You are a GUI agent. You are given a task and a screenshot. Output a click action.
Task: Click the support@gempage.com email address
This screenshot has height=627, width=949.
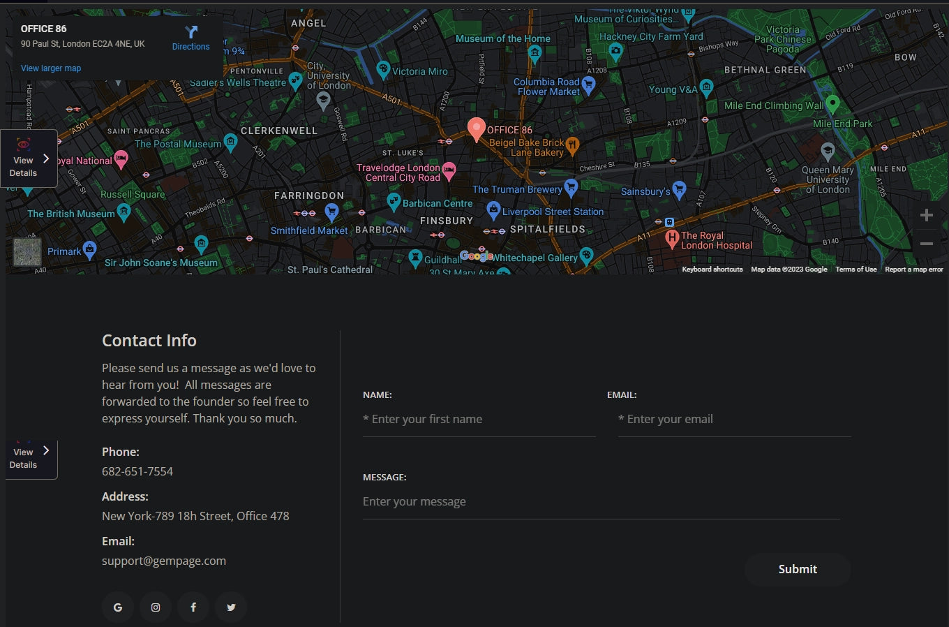pos(164,561)
